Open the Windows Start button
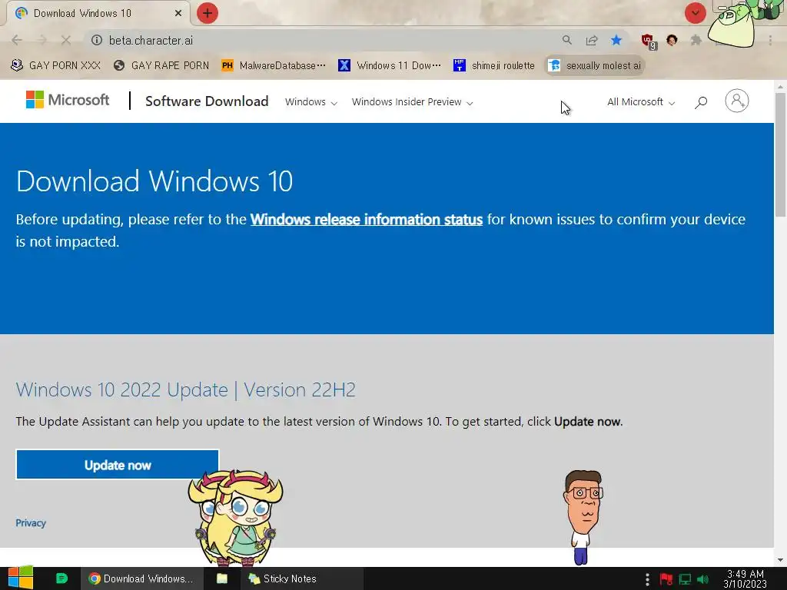 pos(21,578)
